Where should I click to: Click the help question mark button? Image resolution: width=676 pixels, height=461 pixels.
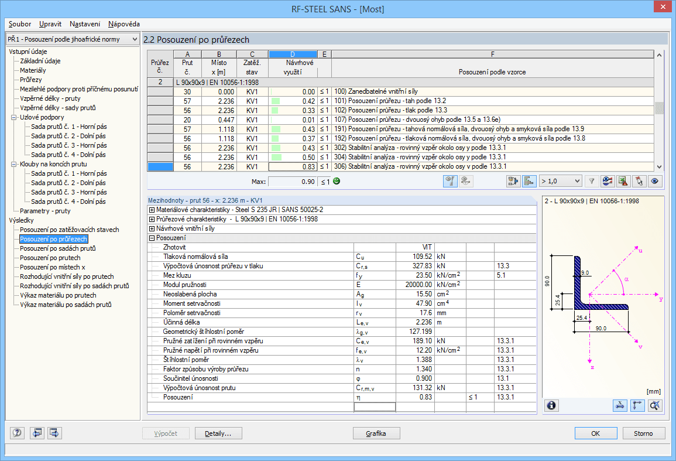point(17,433)
